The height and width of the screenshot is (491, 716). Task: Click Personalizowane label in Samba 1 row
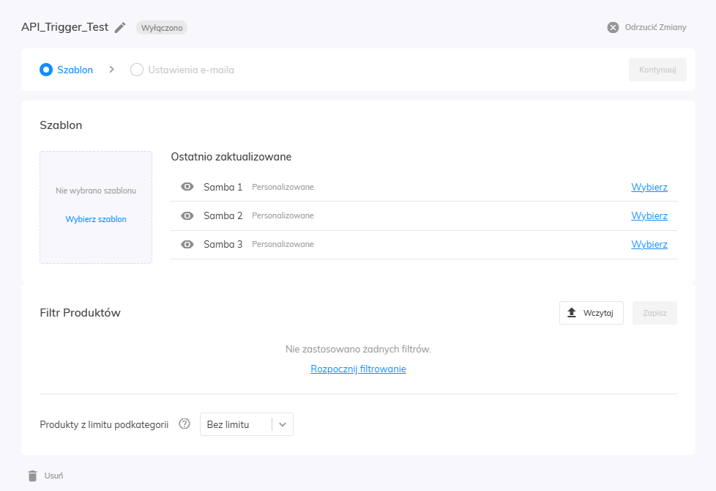click(x=283, y=187)
